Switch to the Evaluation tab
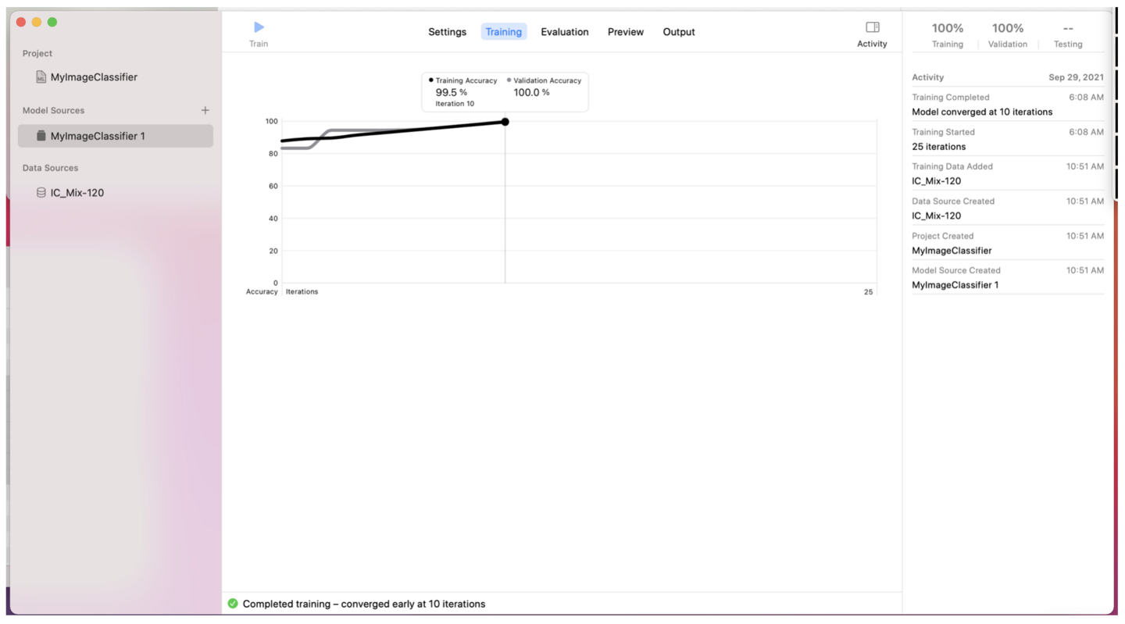The width and height of the screenshot is (1125, 624). (x=564, y=32)
